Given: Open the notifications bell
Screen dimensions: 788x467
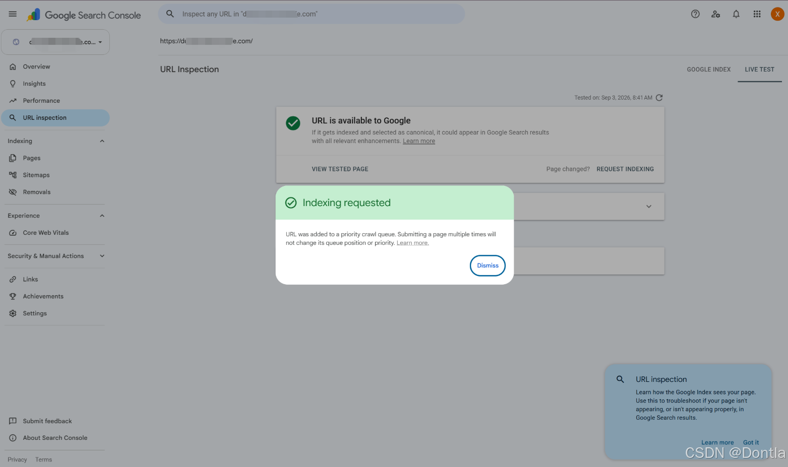Looking at the screenshot, I should 736,14.
